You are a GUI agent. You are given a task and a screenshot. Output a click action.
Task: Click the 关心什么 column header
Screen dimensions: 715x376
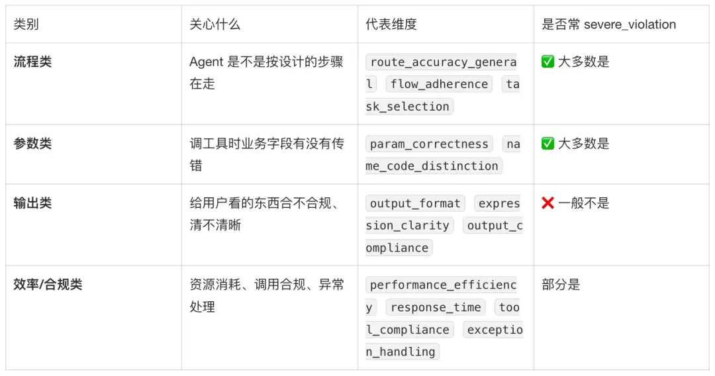215,24
